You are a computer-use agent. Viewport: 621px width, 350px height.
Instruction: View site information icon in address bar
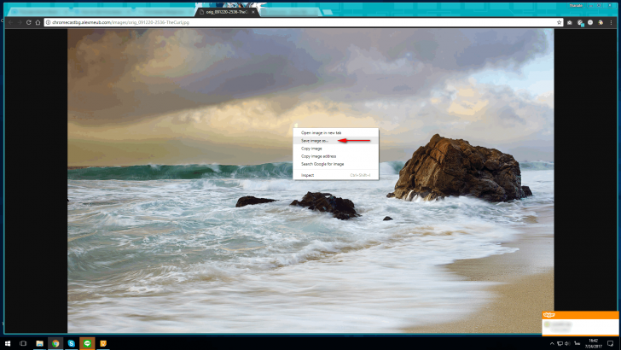click(x=48, y=22)
